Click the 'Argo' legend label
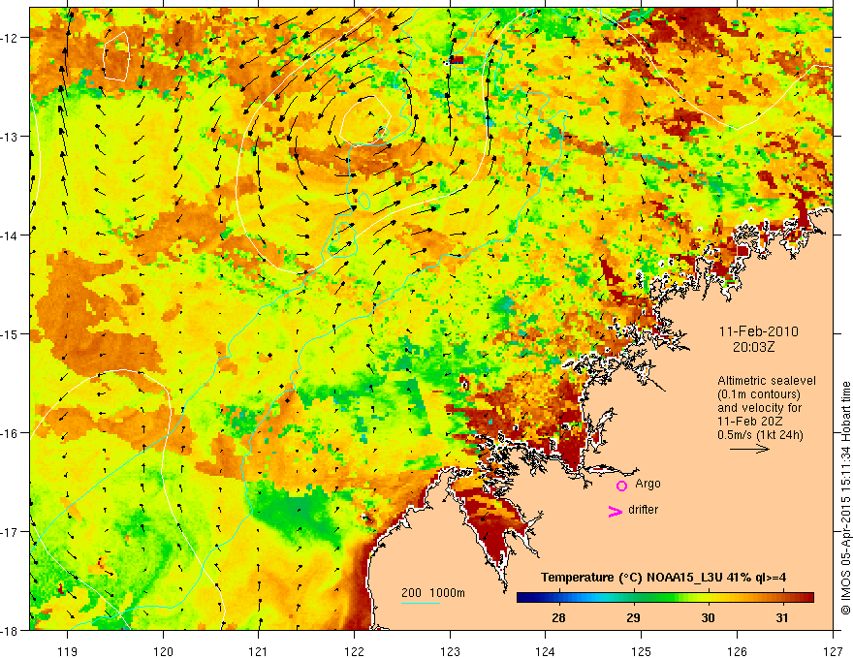Viewport: 853px width, 659px height. 648,484
